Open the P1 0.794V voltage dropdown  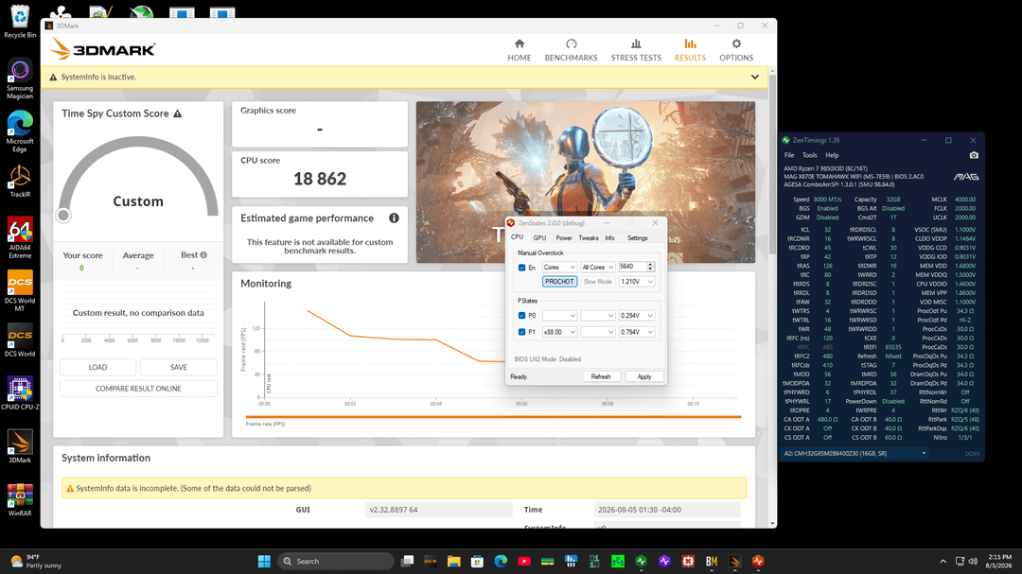636,332
